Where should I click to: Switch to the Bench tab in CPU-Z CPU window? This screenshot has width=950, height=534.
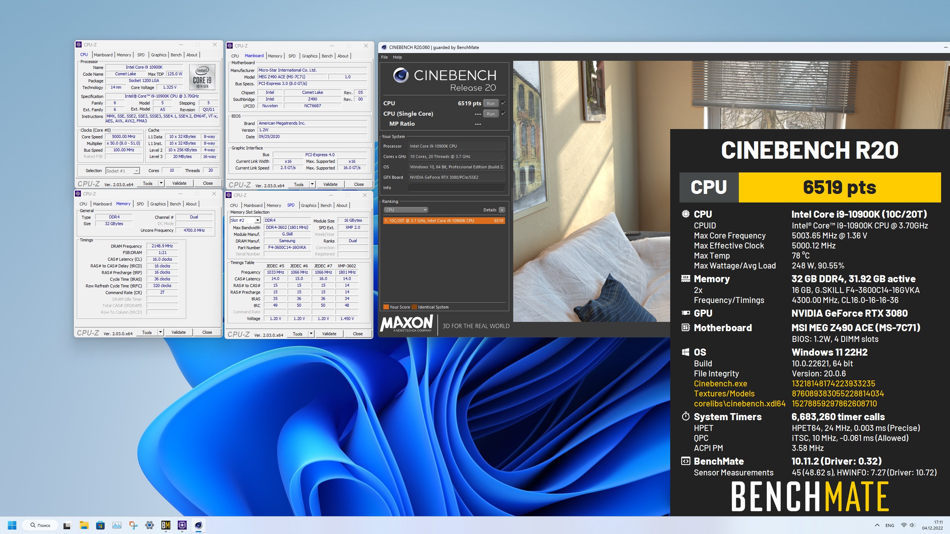tap(176, 55)
